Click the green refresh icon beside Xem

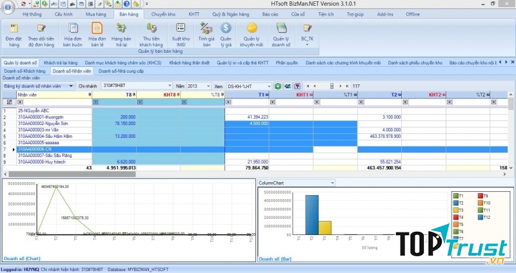point(278,86)
